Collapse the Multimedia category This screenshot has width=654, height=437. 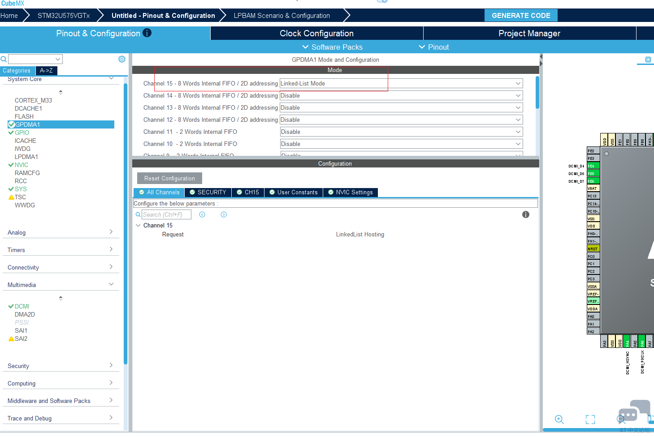click(111, 284)
